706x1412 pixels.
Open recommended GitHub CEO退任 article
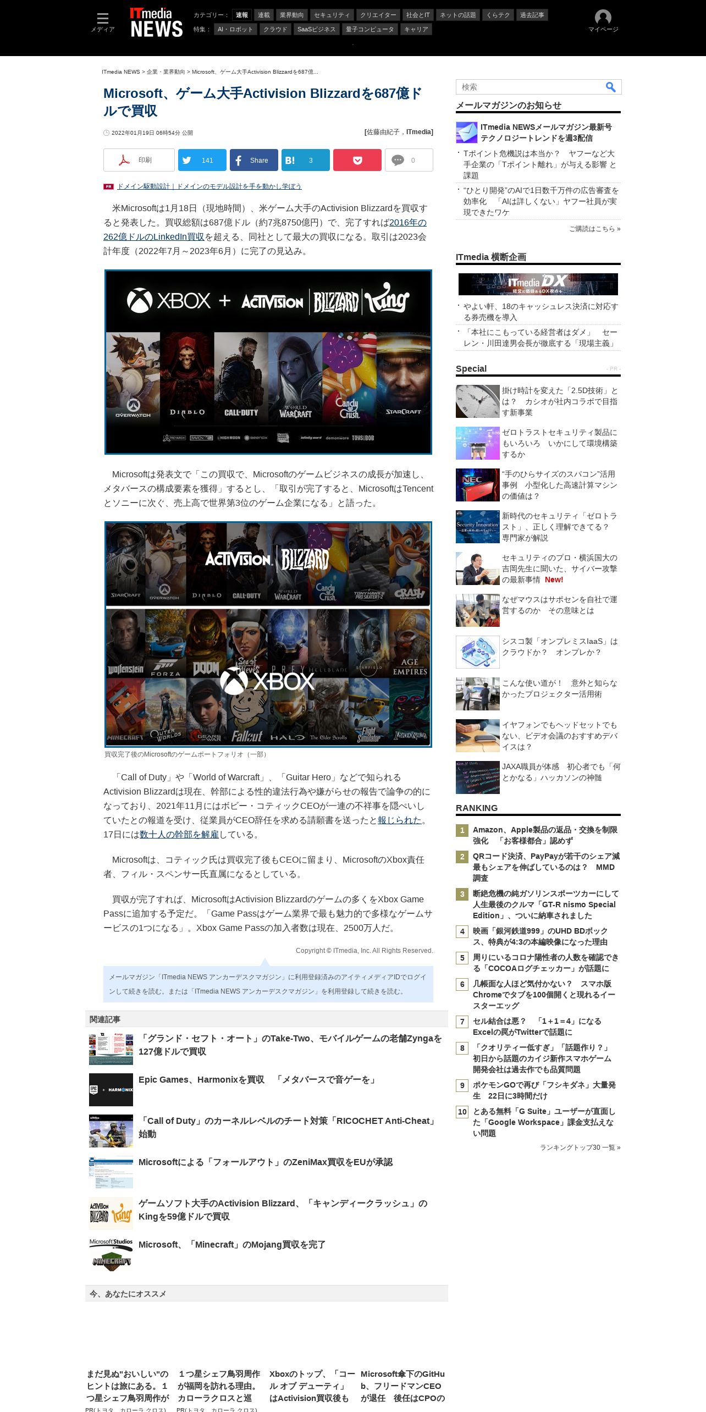(403, 1386)
